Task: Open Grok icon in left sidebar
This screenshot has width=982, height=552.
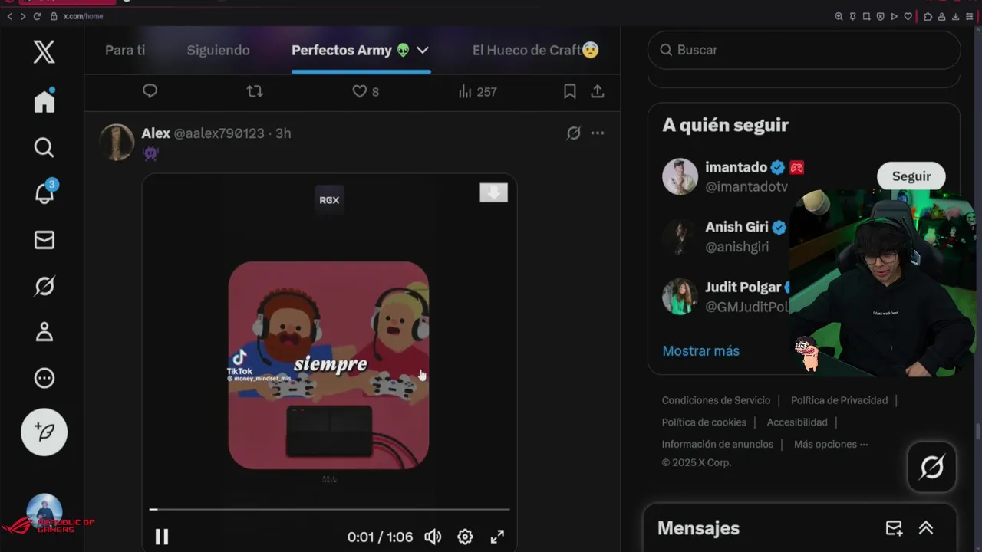Action: click(x=44, y=286)
